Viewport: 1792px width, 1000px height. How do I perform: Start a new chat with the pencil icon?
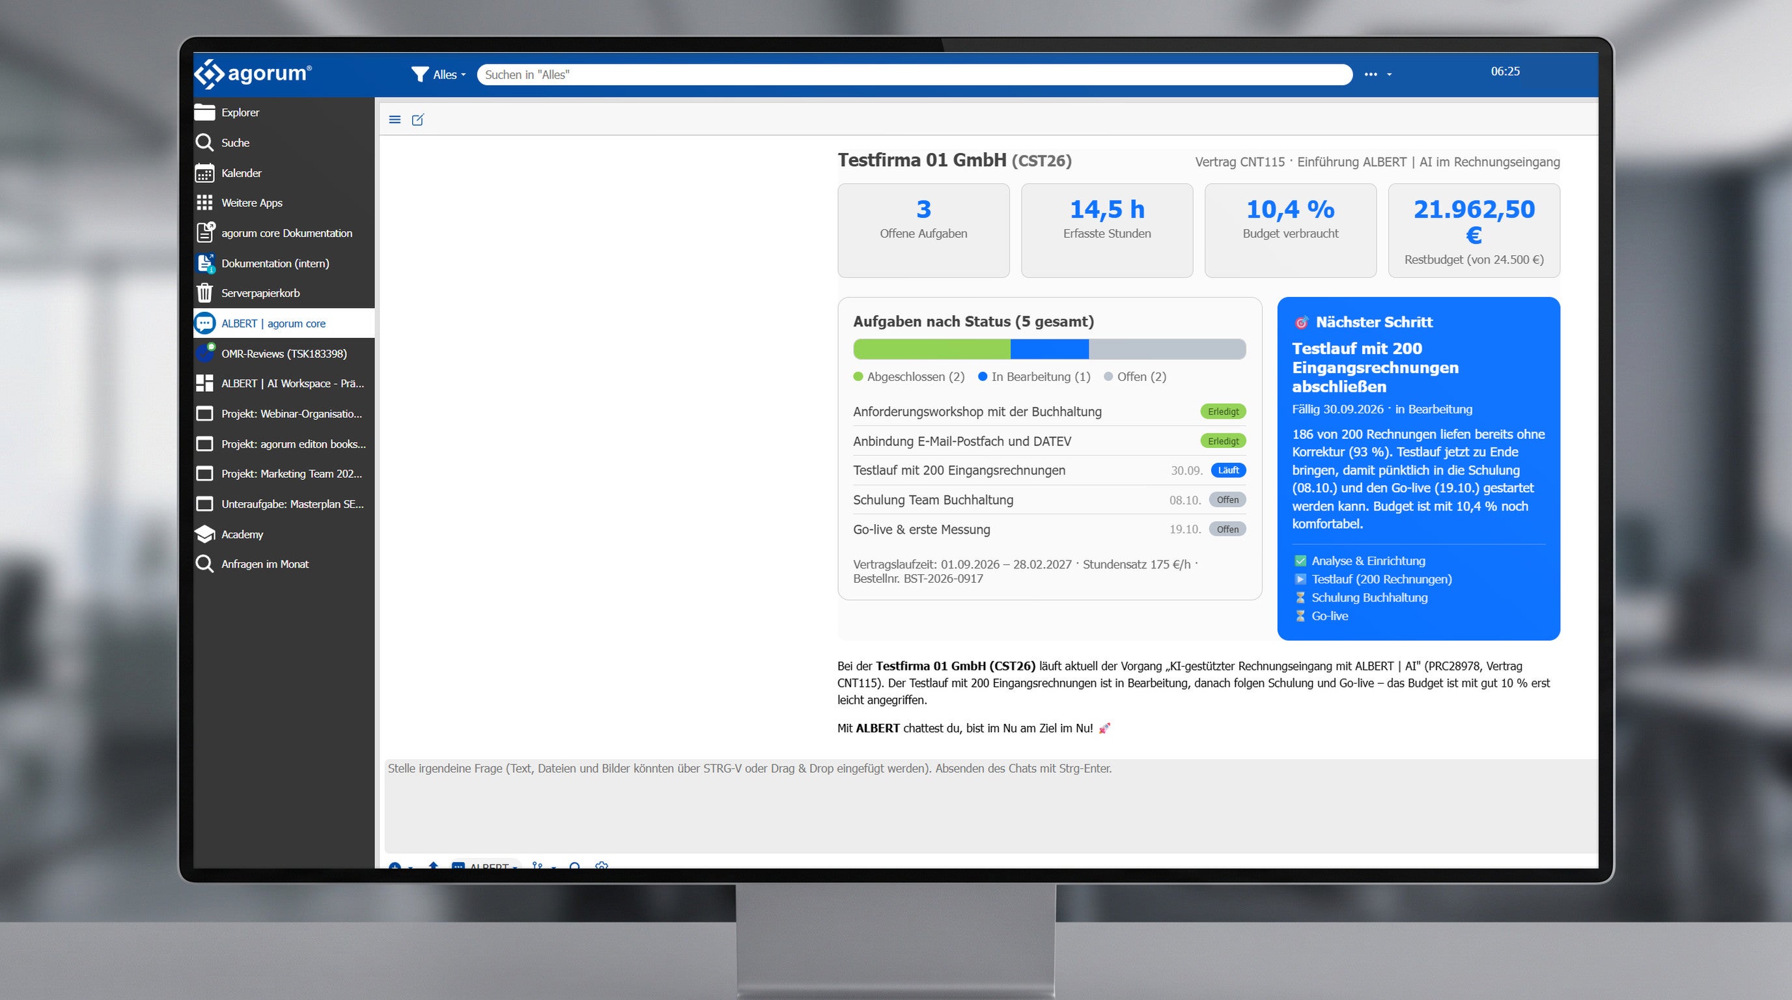[x=418, y=120]
